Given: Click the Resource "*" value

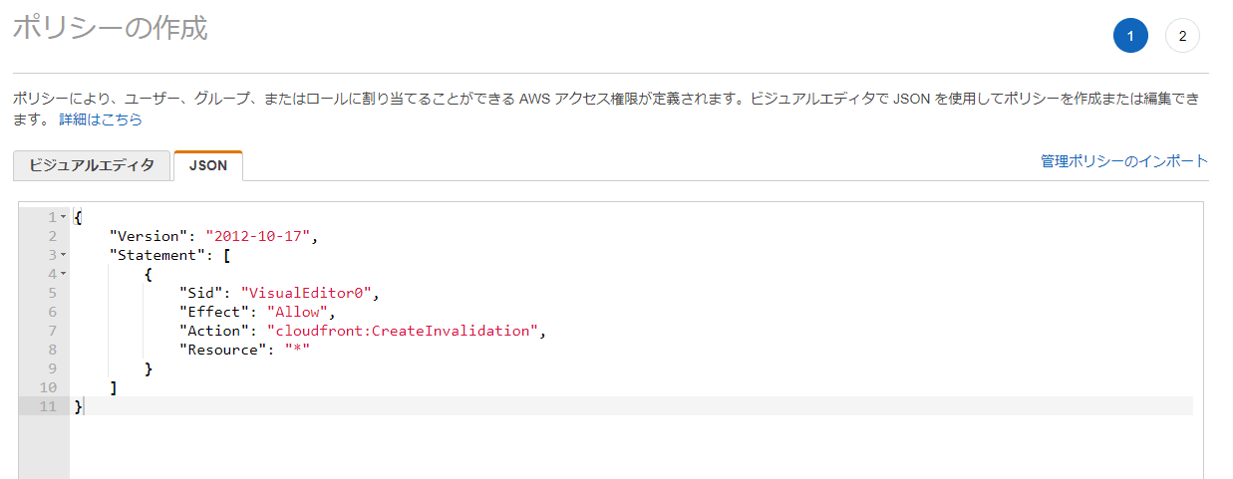Looking at the screenshot, I should [x=297, y=350].
